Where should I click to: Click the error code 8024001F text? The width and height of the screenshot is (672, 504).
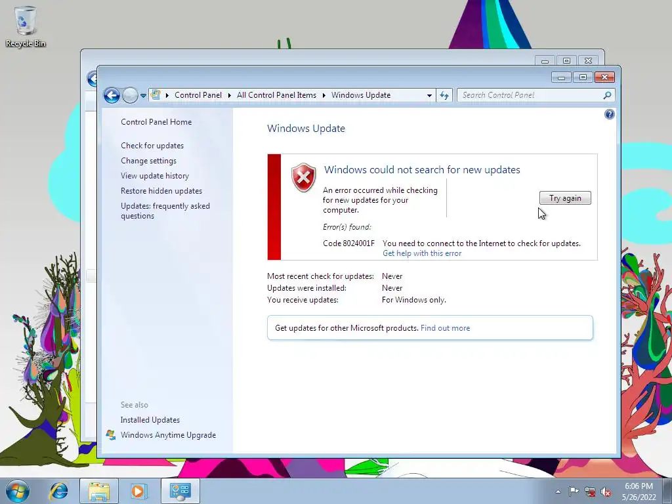click(x=348, y=243)
